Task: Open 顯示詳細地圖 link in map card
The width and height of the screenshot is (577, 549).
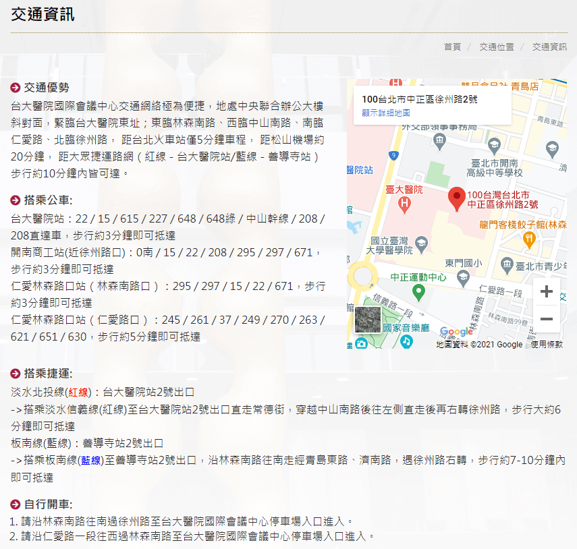Action: [386, 113]
